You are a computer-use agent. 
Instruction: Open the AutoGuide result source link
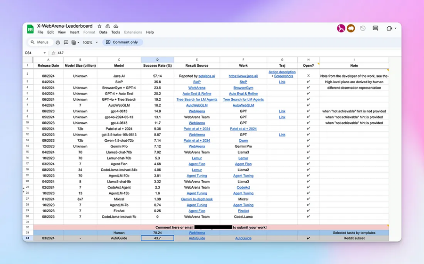click(x=197, y=238)
